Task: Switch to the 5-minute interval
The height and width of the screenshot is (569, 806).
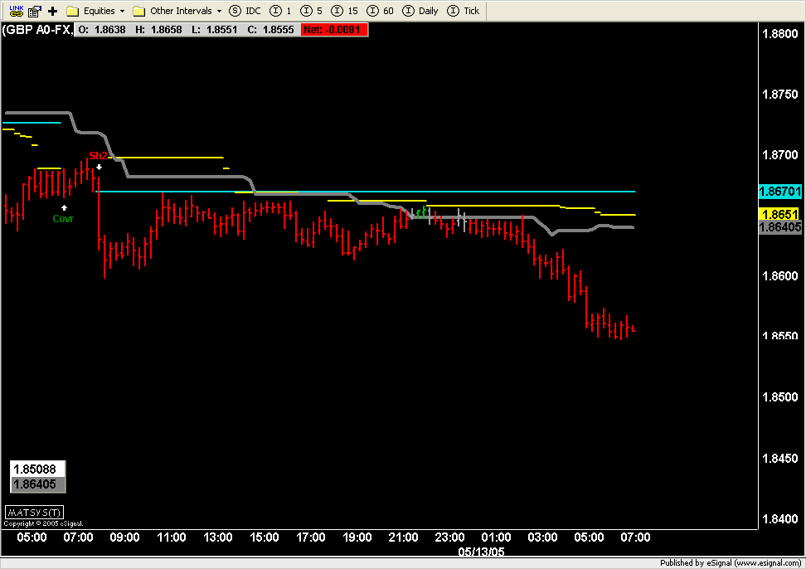Action: (x=312, y=11)
